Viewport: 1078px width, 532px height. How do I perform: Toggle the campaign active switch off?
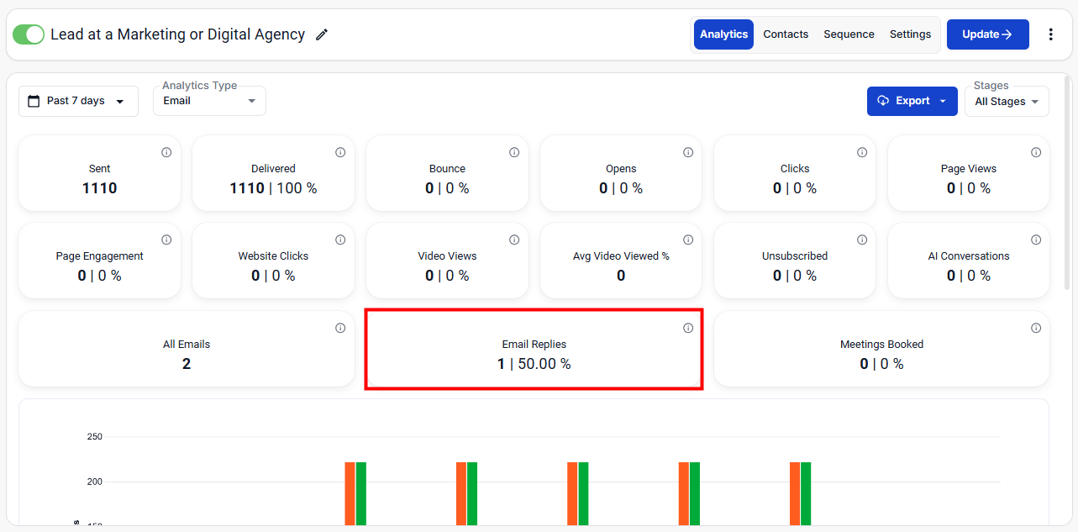coord(29,34)
